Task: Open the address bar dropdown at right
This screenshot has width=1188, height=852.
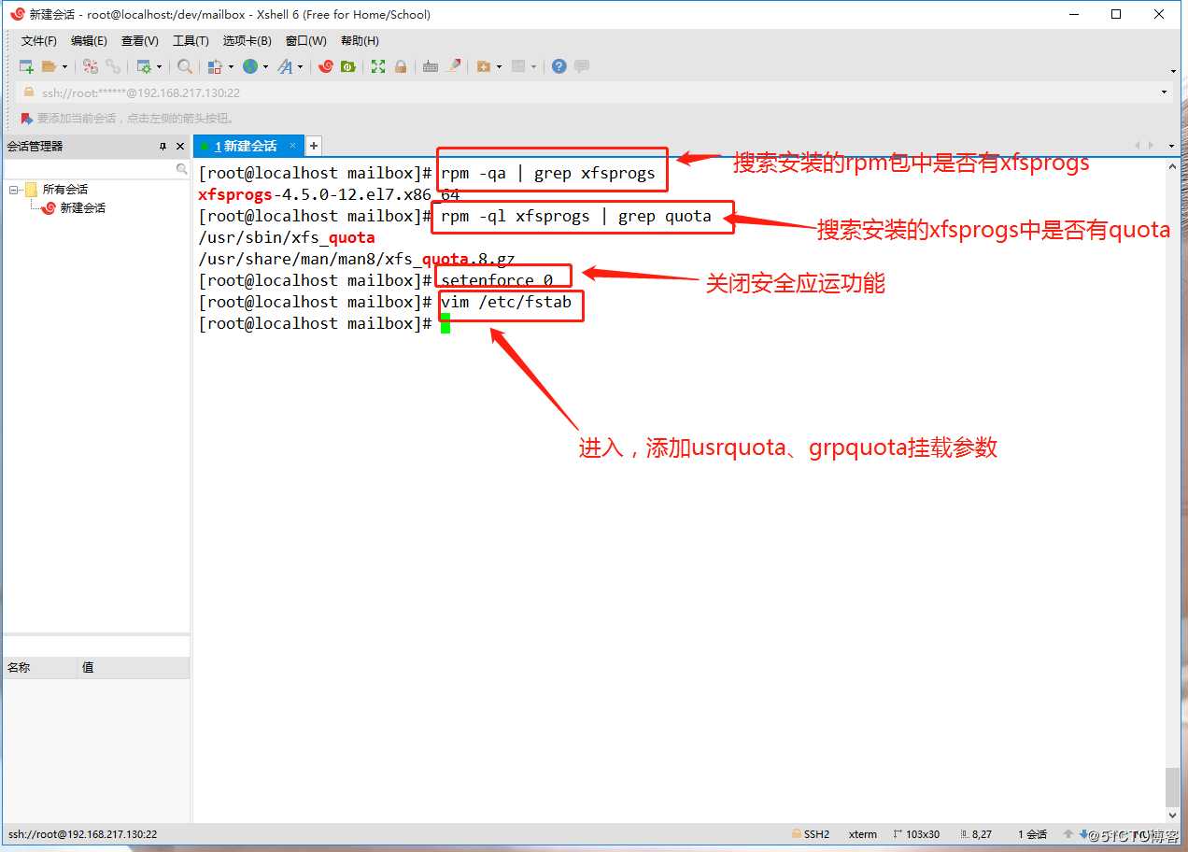Action: 1164,92
